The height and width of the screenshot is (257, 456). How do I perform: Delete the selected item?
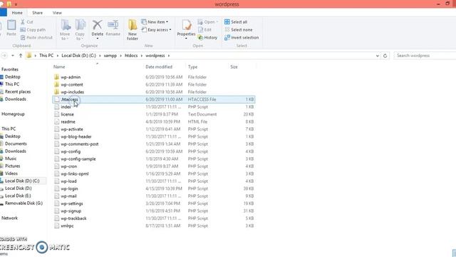tap(98, 30)
